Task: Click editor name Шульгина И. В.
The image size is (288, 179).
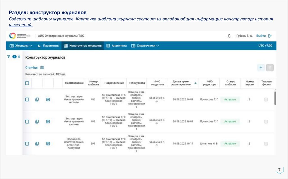Action: coord(209,144)
